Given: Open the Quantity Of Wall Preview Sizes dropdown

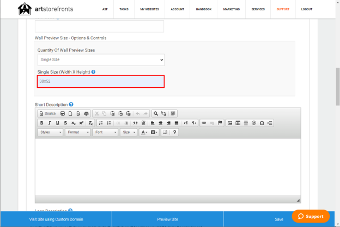Looking at the screenshot, I should pos(101,59).
